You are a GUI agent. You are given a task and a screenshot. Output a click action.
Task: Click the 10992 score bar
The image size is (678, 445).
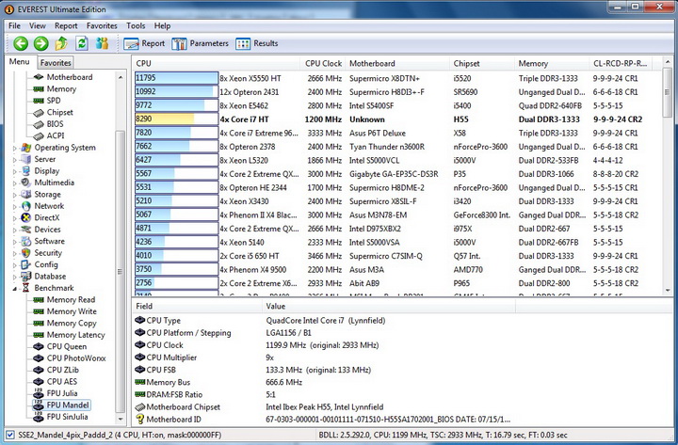point(176,91)
